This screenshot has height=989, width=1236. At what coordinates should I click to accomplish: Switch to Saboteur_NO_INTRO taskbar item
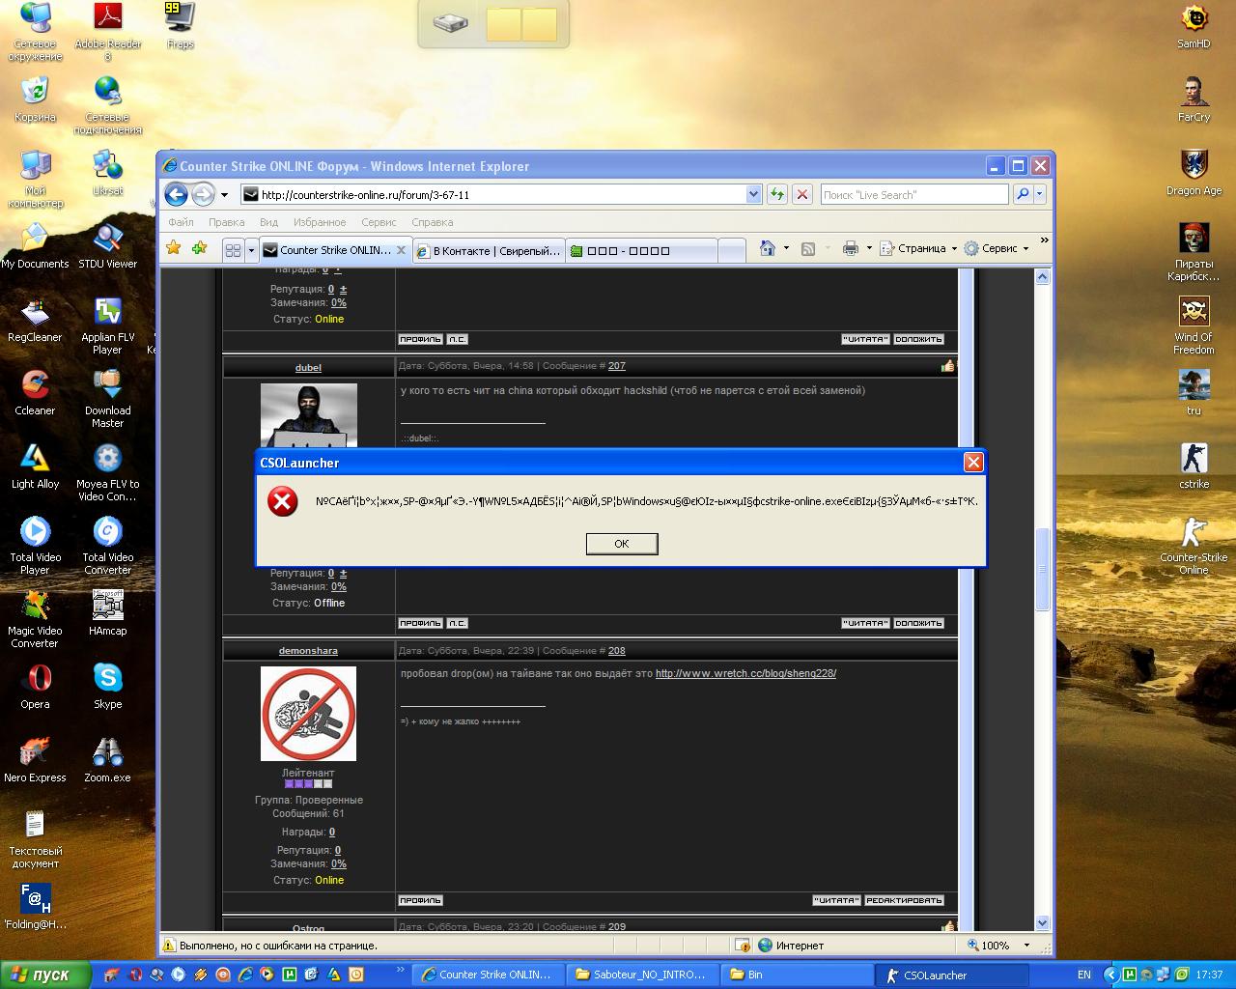point(642,975)
